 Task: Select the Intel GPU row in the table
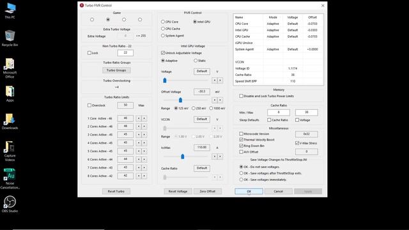[x=278, y=30]
